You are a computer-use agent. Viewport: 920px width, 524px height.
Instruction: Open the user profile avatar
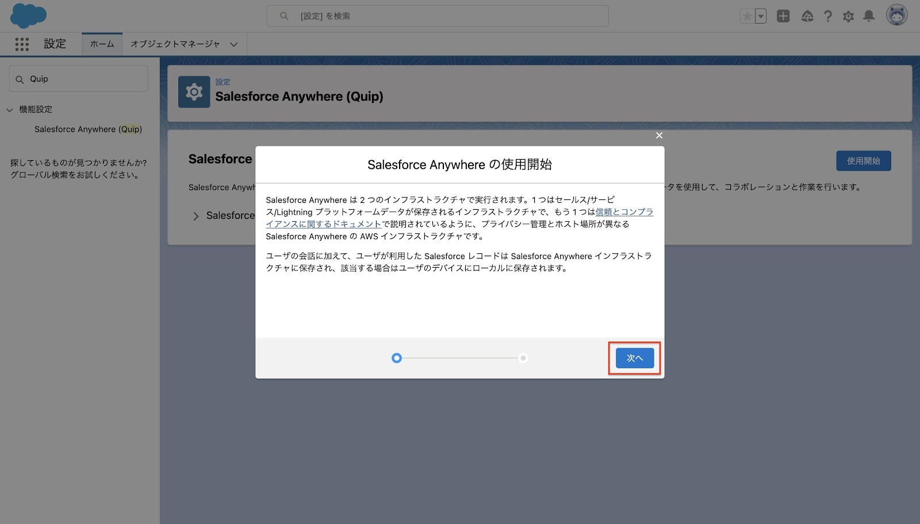tap(896, 16)
